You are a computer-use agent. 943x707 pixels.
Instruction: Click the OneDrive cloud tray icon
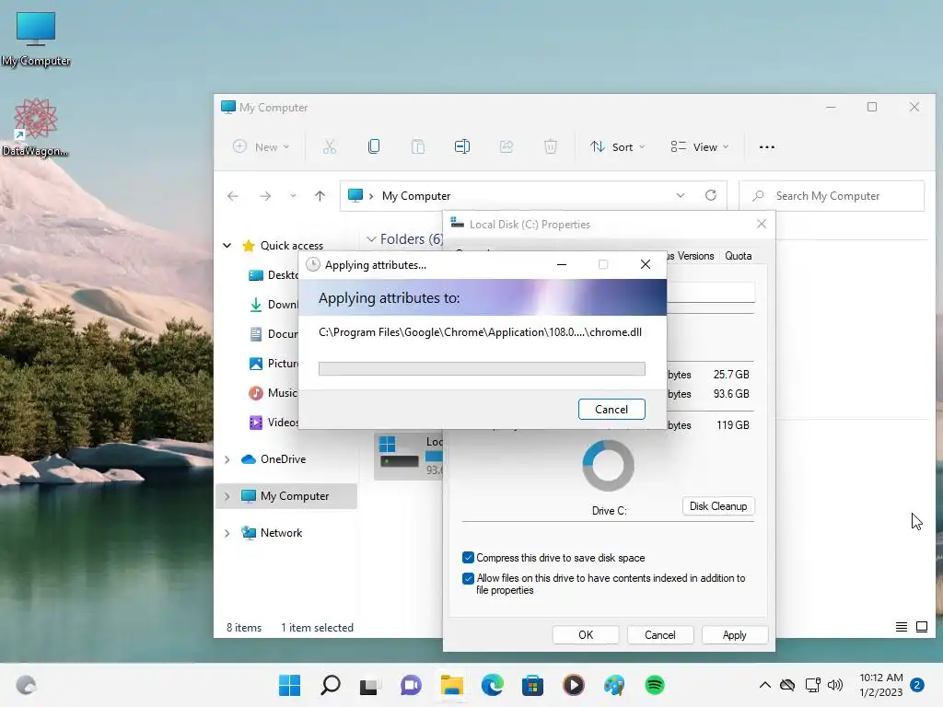point(787,685)
